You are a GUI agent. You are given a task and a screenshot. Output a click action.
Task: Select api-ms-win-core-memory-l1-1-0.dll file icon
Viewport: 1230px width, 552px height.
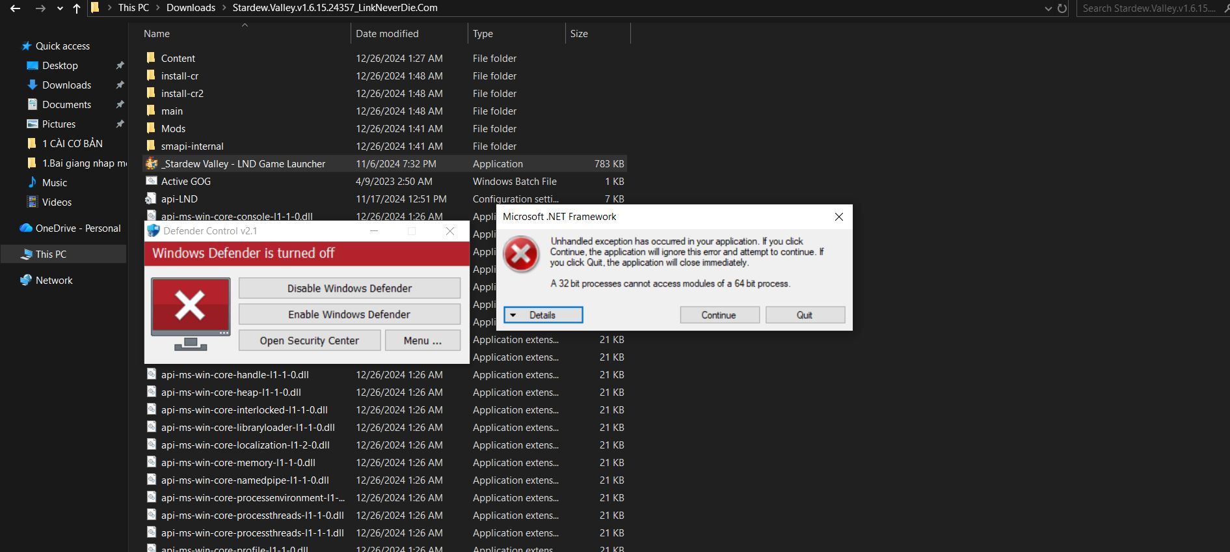pyautogui.click(x=152, y=462)
